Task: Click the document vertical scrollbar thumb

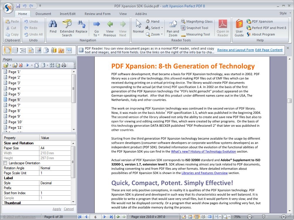Action: pyautogui.click(x=290, y=101)
